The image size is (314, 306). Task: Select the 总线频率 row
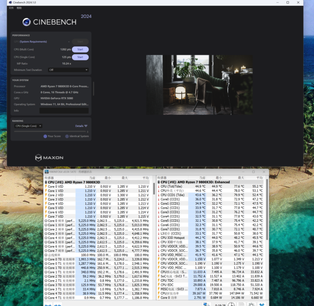click(x=97, y=255)
